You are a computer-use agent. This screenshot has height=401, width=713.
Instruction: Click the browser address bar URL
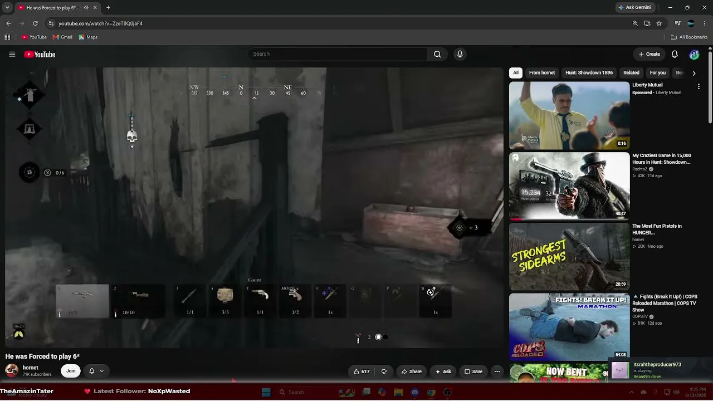[100, 23]
